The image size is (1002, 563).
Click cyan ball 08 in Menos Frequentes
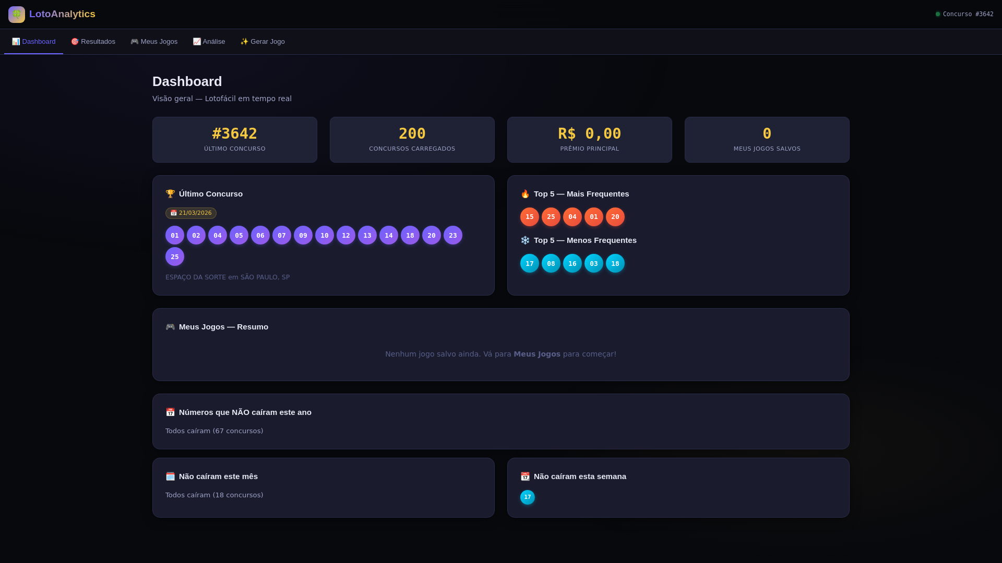click(x=551, y=263)
